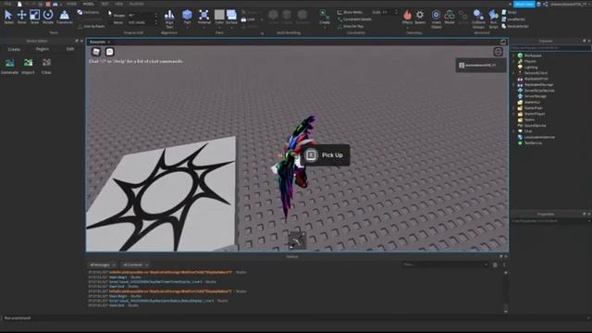Image resolution: width=592 pixels, height=333 pixels.
Task: Open the Effects flame icon
Action: click(407, 15)
